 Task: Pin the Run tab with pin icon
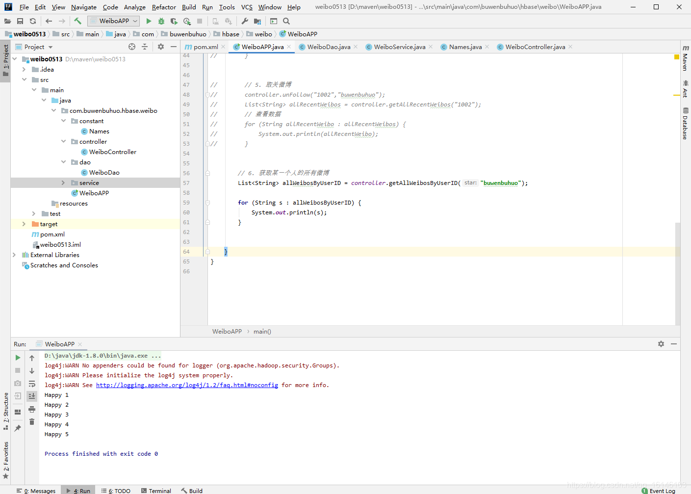(x=18, y=428)
